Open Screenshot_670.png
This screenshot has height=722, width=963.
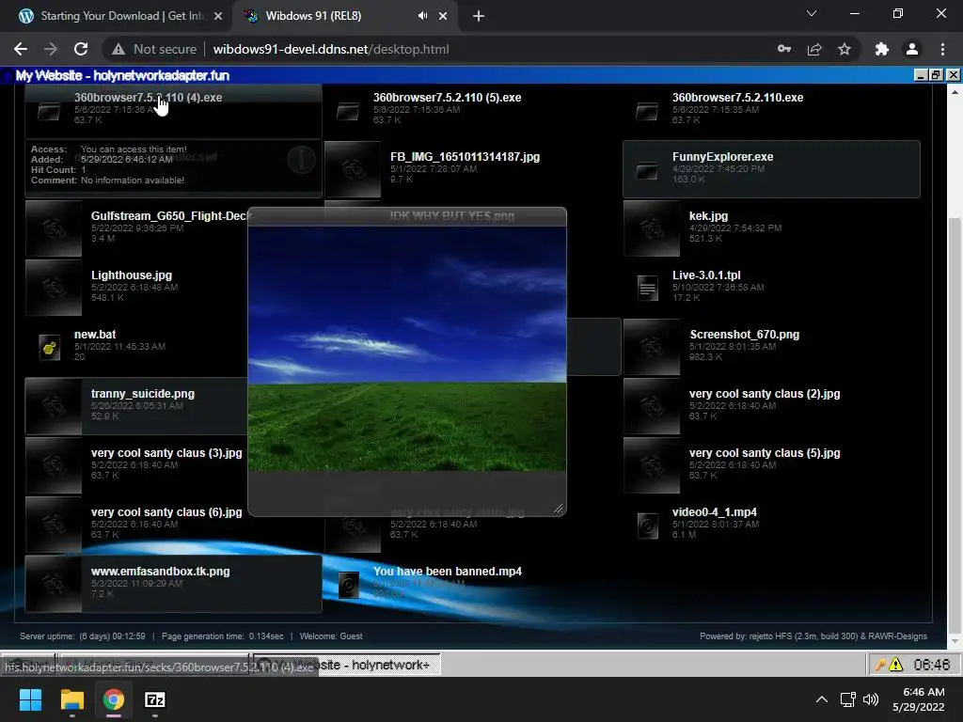pyautogui.click(x=745, y=335)
